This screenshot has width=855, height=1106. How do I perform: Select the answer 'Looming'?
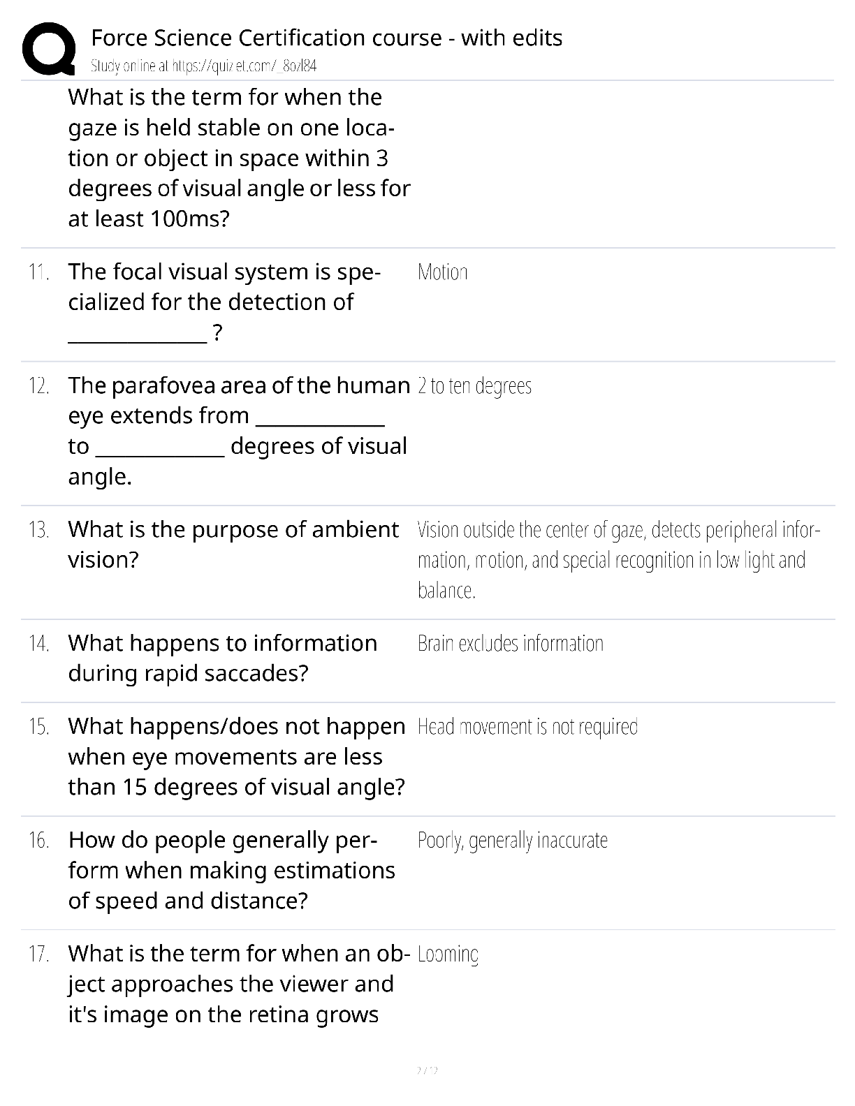448,954
